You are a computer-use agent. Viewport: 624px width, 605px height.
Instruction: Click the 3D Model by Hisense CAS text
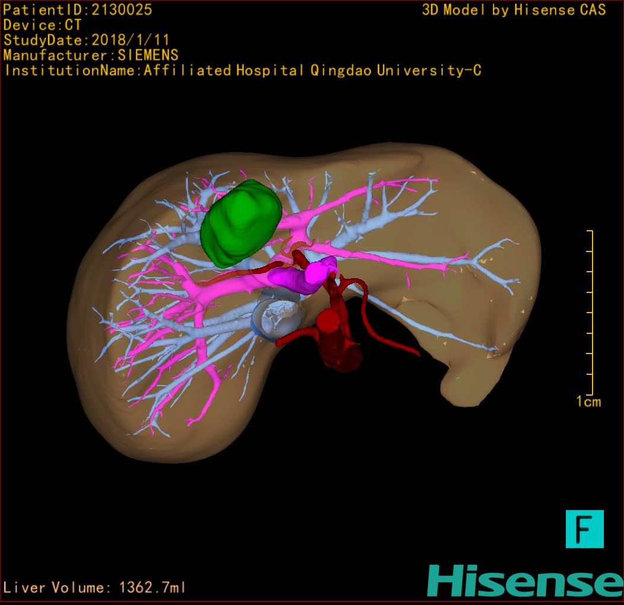[514, 9]
